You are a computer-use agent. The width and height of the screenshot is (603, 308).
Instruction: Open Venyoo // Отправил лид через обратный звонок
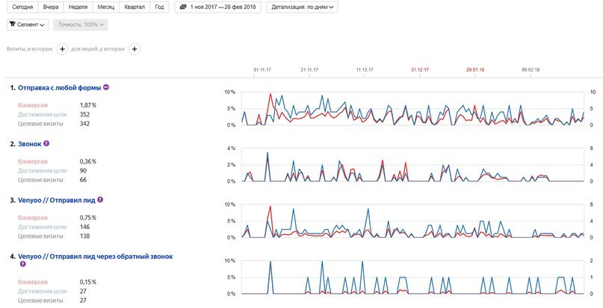coord(96,256)
